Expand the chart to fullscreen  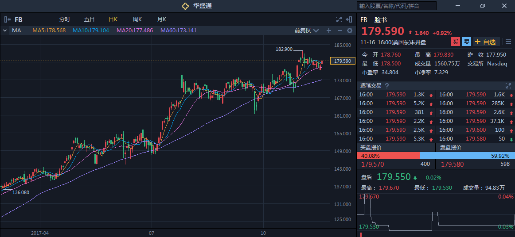point(339,19)
